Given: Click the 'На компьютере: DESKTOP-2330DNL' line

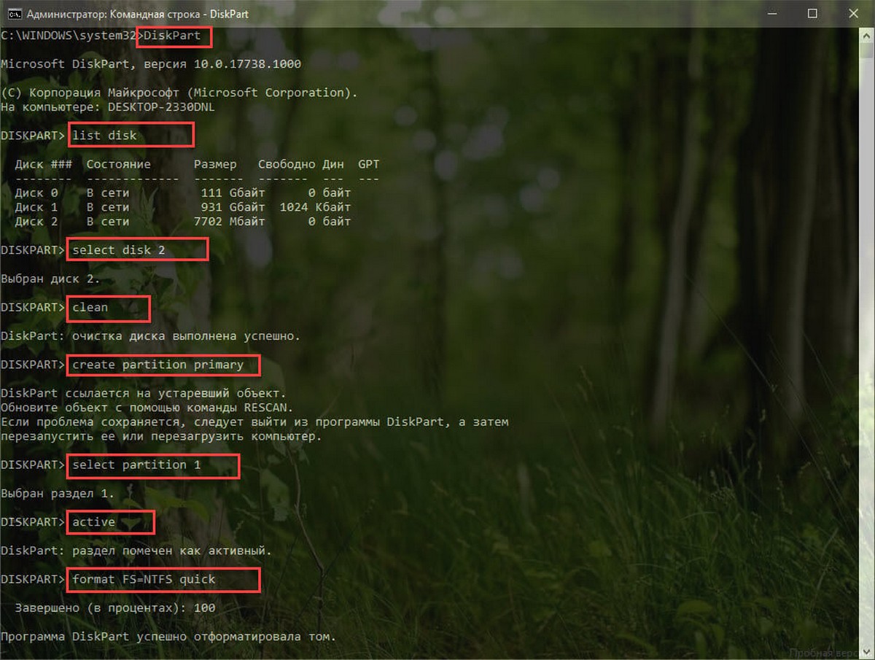Looking at the screenshot, I should coord(108,106).
